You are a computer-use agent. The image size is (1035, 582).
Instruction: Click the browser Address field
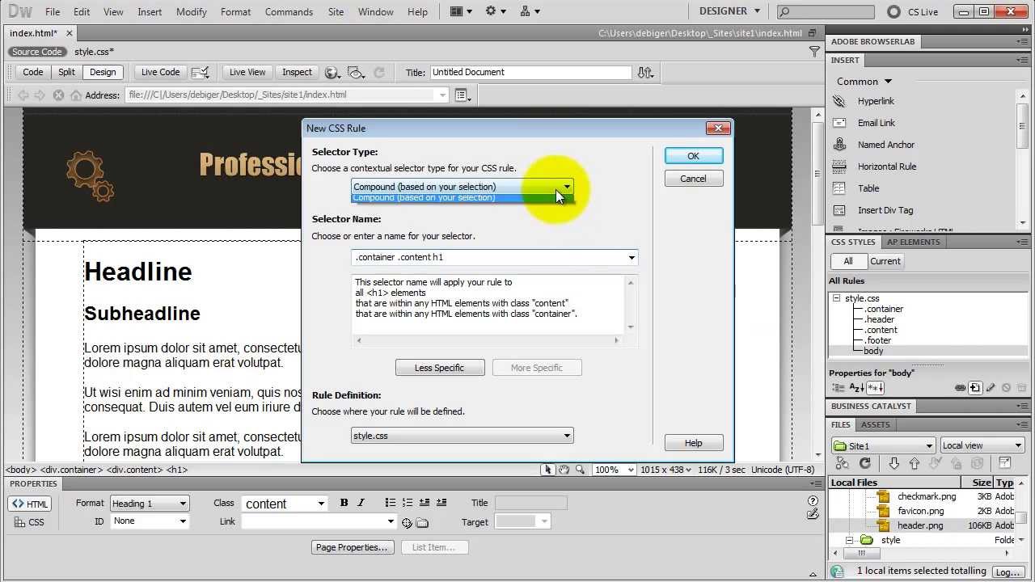(x=287, y=95)
